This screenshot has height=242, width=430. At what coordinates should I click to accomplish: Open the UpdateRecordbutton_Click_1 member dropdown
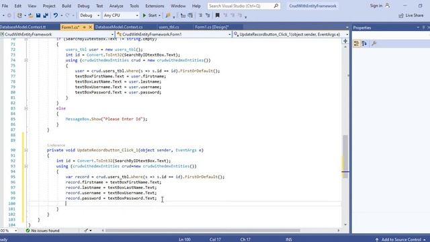pyautogui.click(x=347, y=34)
